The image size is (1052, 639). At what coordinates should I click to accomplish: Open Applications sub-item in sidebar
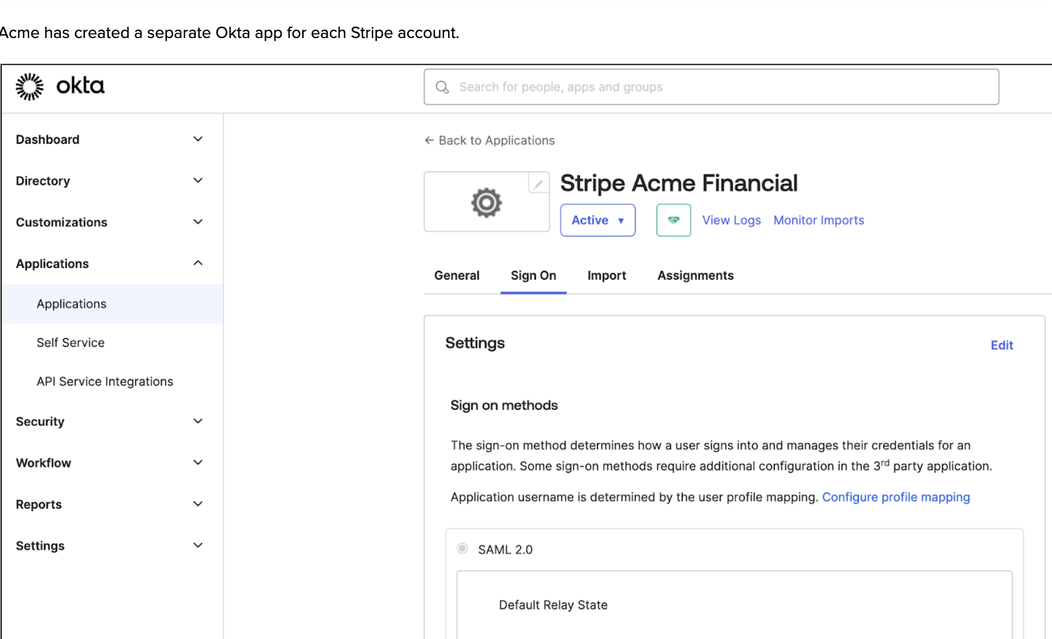[x=112, y=304]
